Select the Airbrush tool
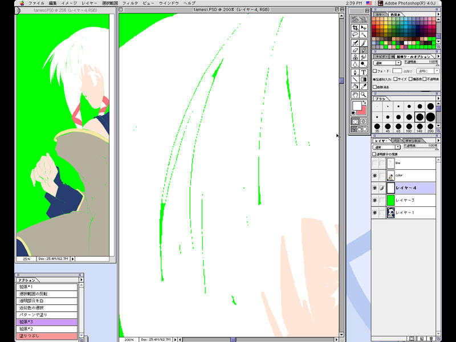The image size is (456, 342). [x=355, y=43]
